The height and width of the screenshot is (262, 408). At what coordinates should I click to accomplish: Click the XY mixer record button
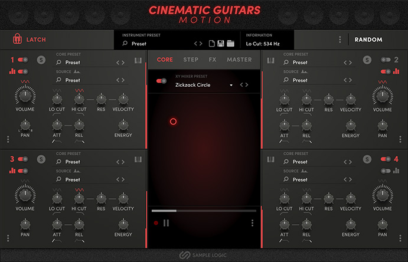pos(156,223)
